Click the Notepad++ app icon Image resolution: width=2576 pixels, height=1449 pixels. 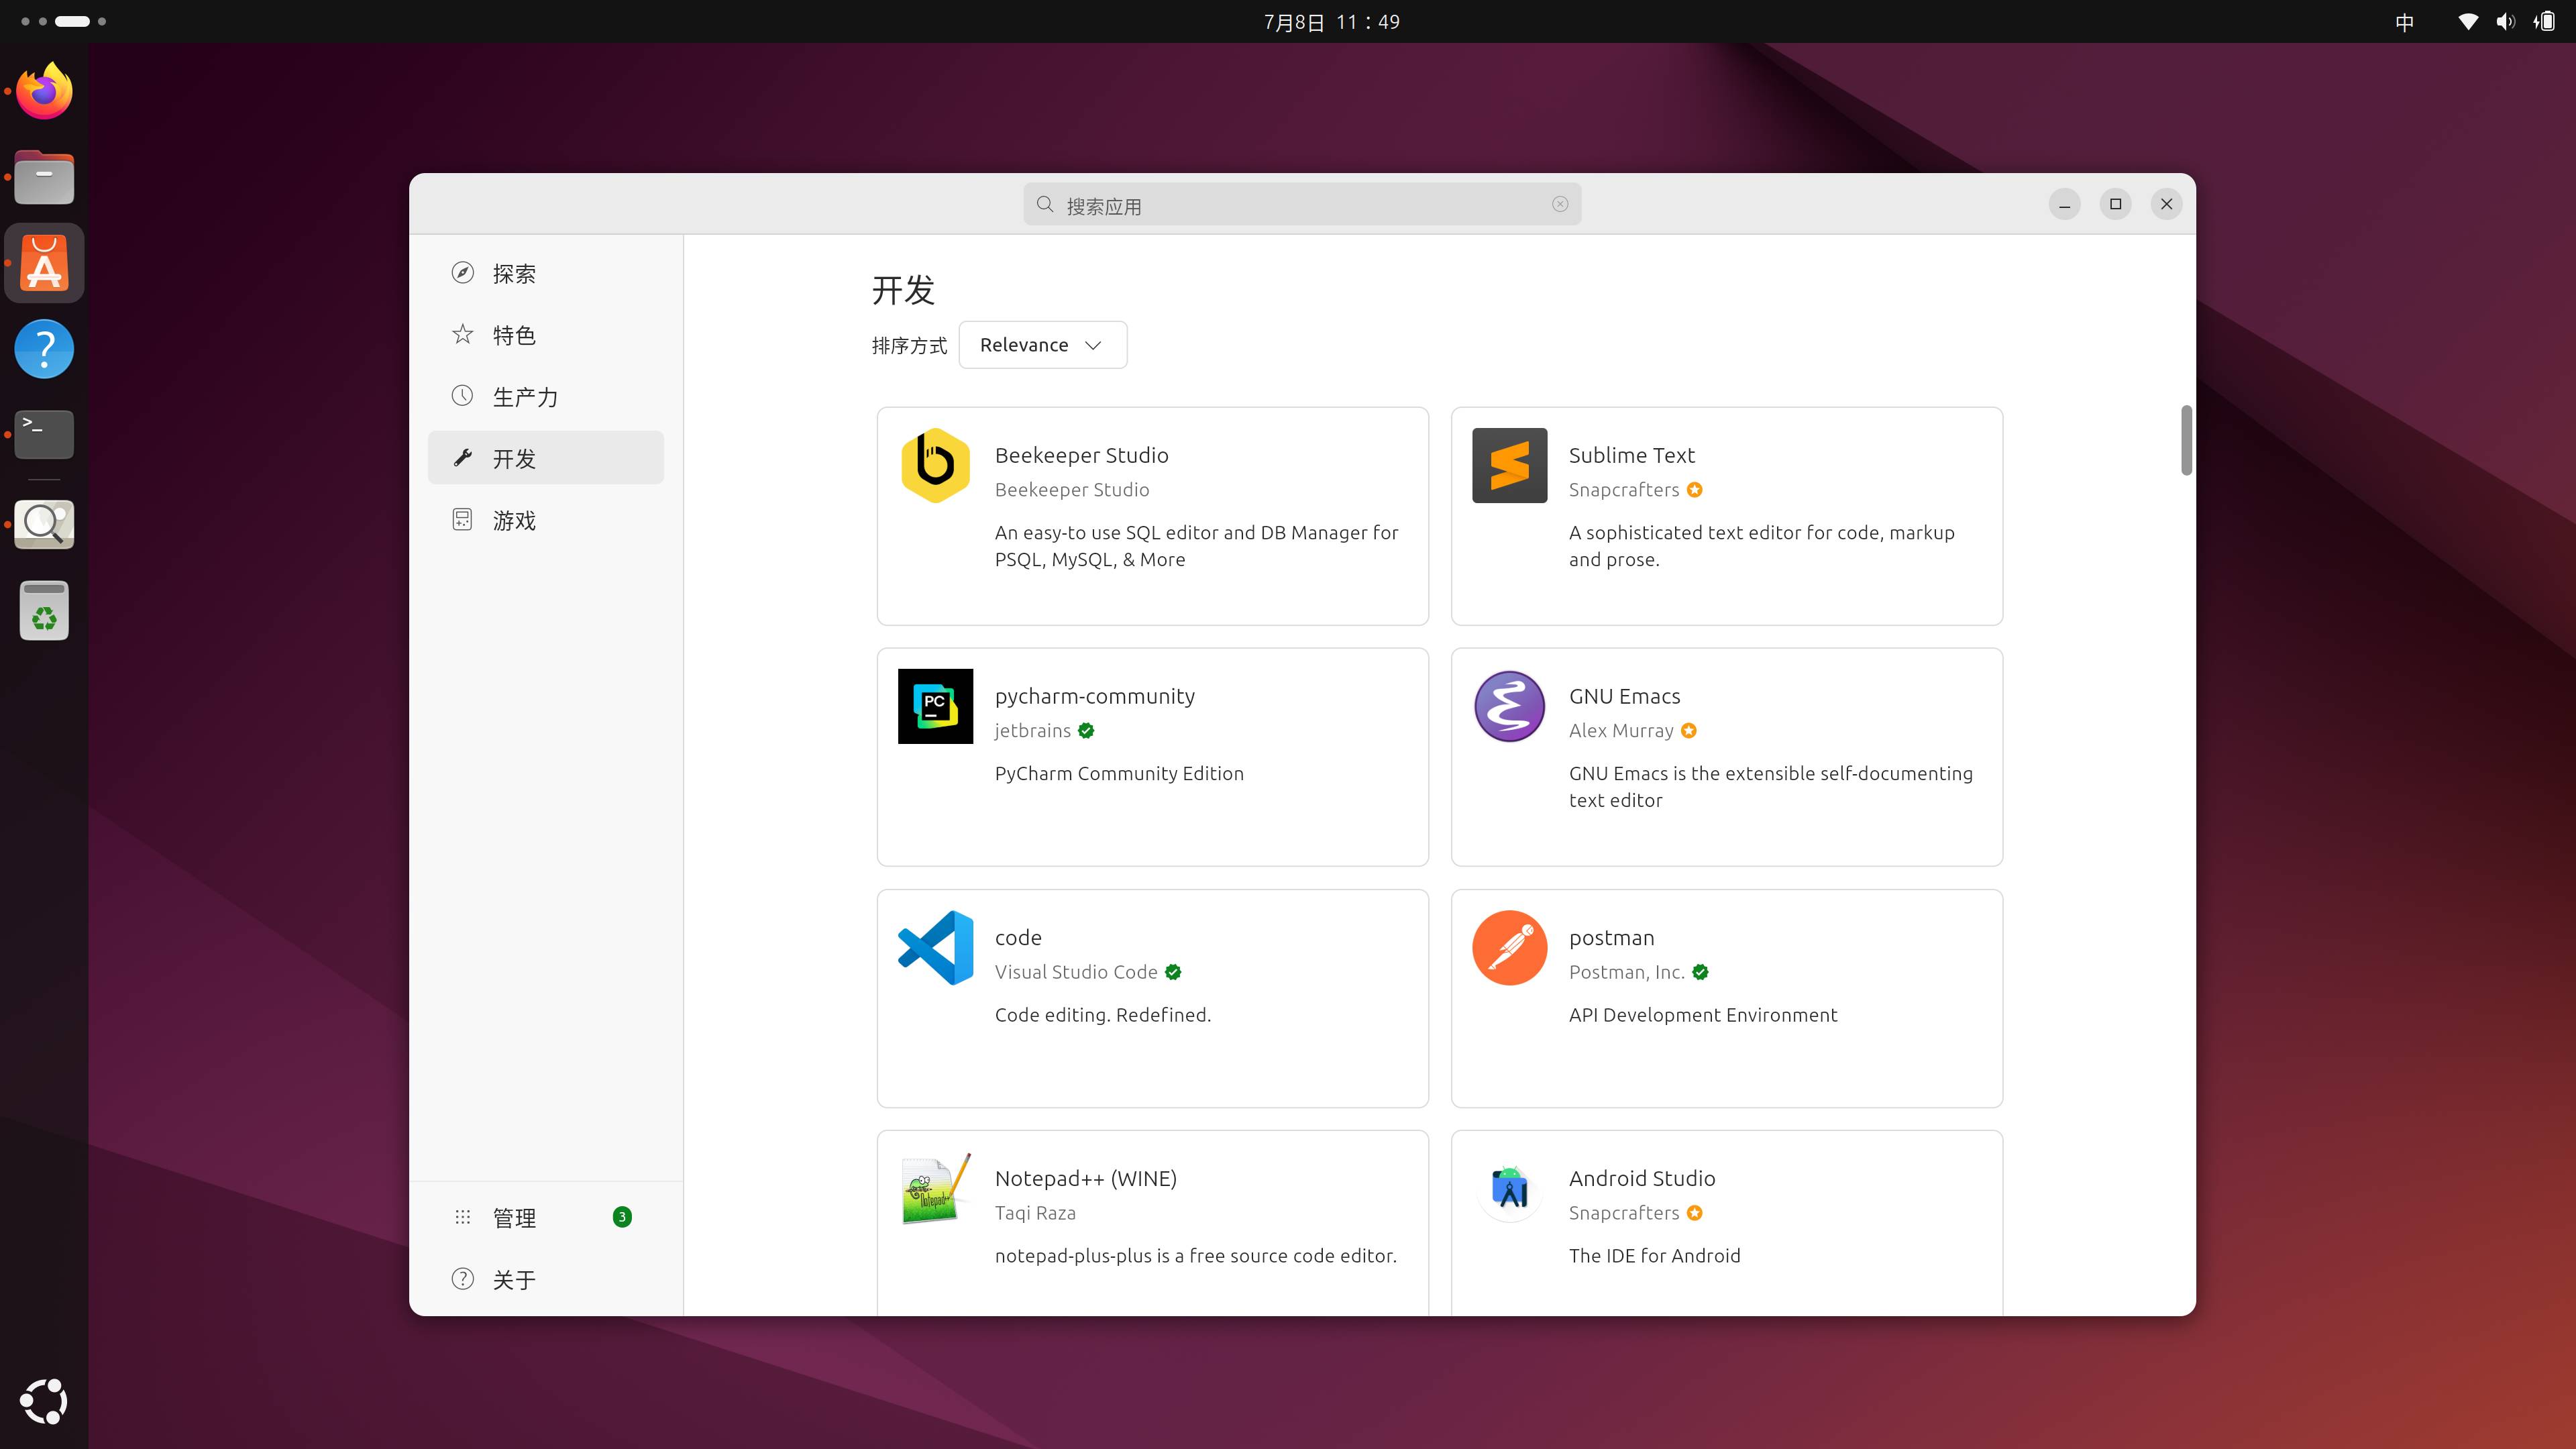pyautogui.click(x=935, y=1188)
